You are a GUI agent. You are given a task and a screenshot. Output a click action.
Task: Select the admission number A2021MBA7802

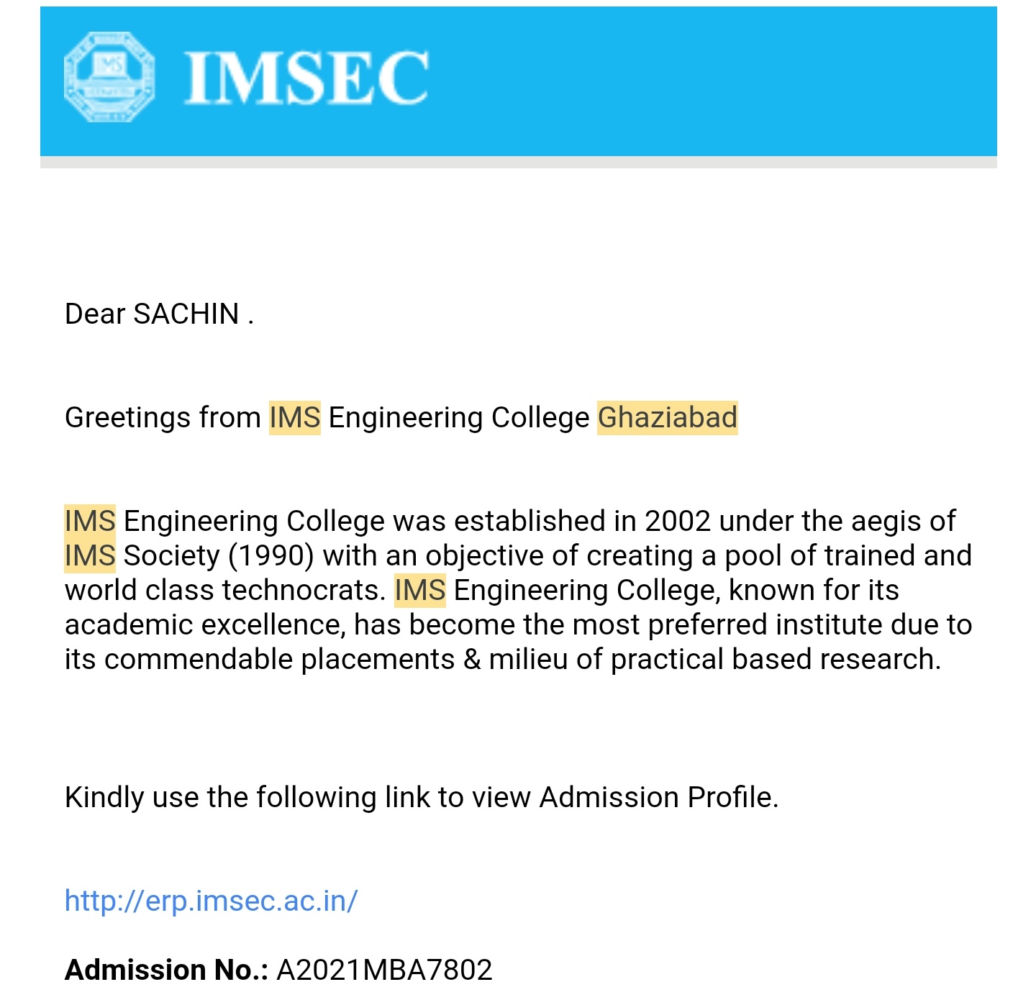click(385, 970)
